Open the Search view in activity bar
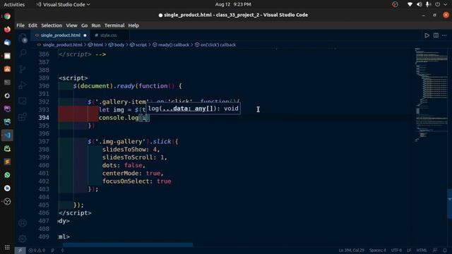 (x=23, y=53)
